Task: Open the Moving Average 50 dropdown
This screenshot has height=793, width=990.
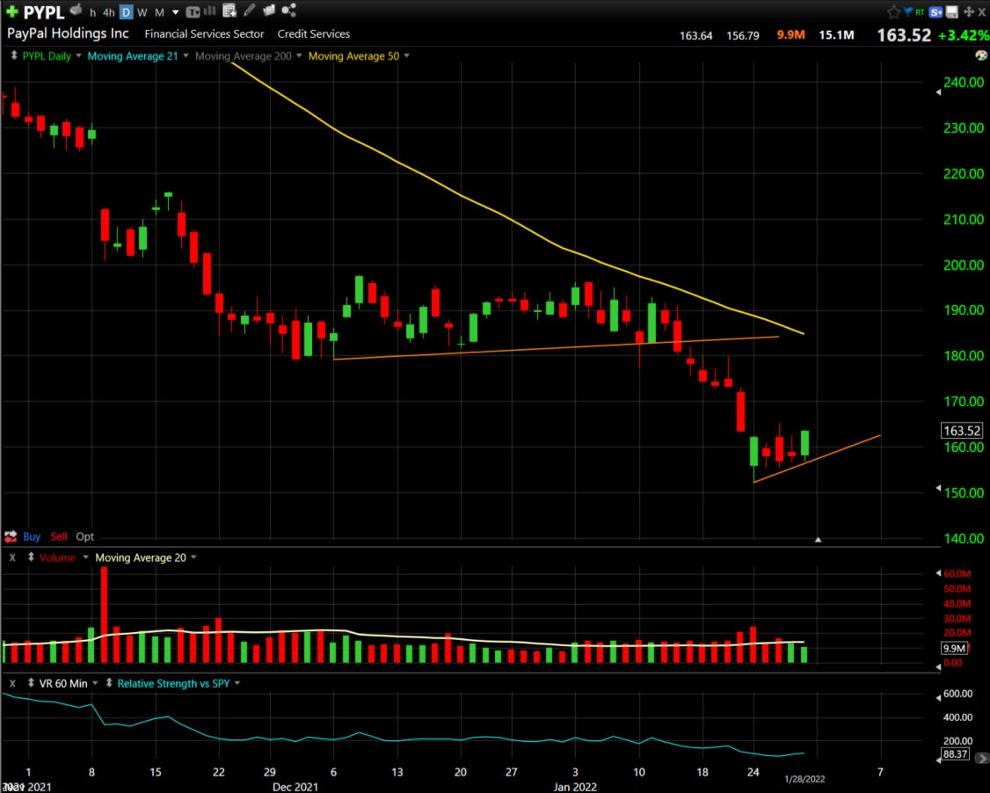Action: 406,55
